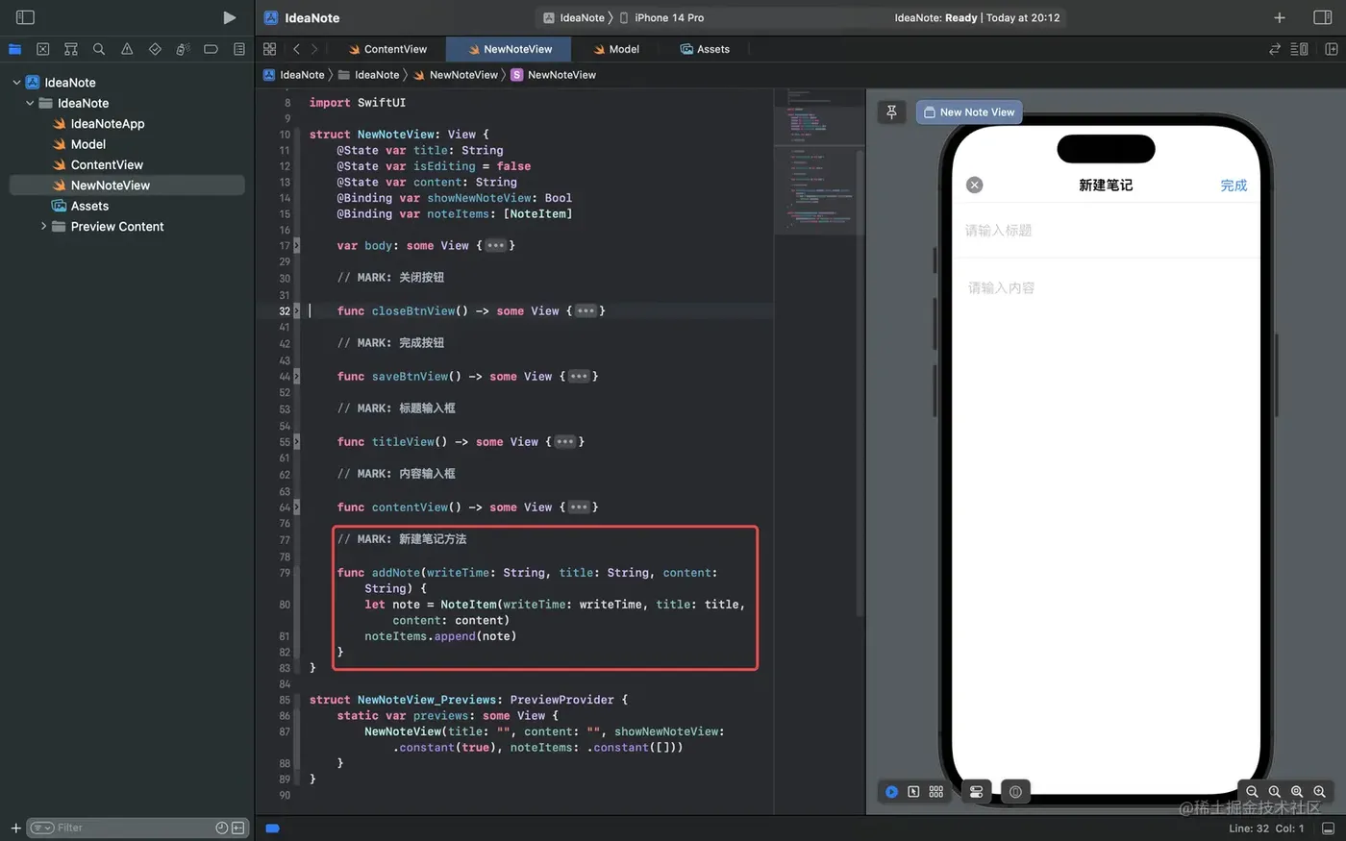Open the Project navigator folder icon

click(14, 49)
